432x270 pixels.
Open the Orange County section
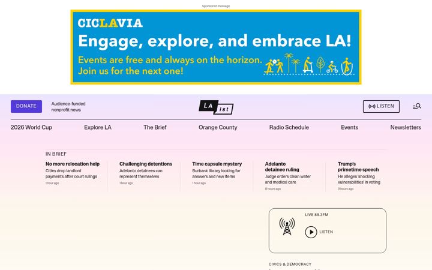click(218, 127)
